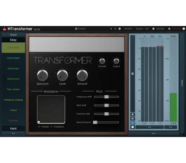This screenshot has height=163, width=186.
Task: Click the Output knob
Action: pyautogui.click(x=116, y=61)
